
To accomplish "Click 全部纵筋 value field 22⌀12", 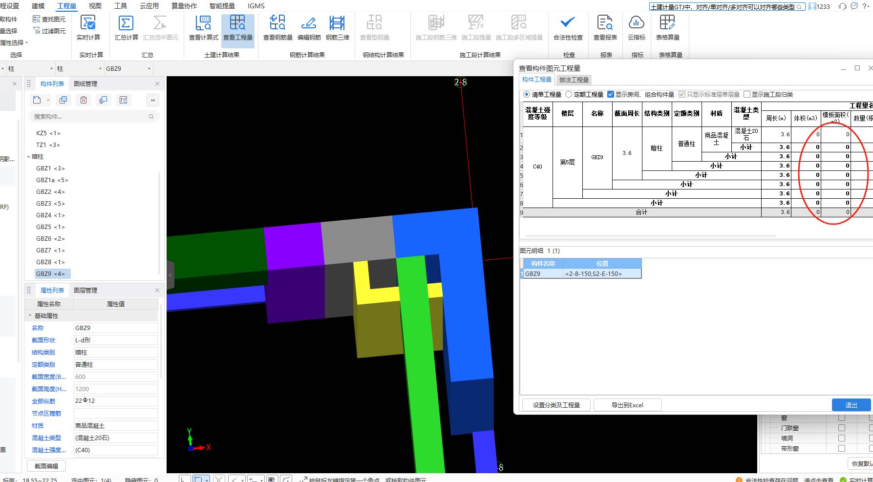I will click(x=115, y=401).
